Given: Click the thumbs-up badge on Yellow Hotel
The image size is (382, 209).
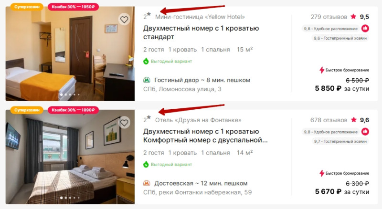Looking at the screenshot, I should tap(365, 29).
